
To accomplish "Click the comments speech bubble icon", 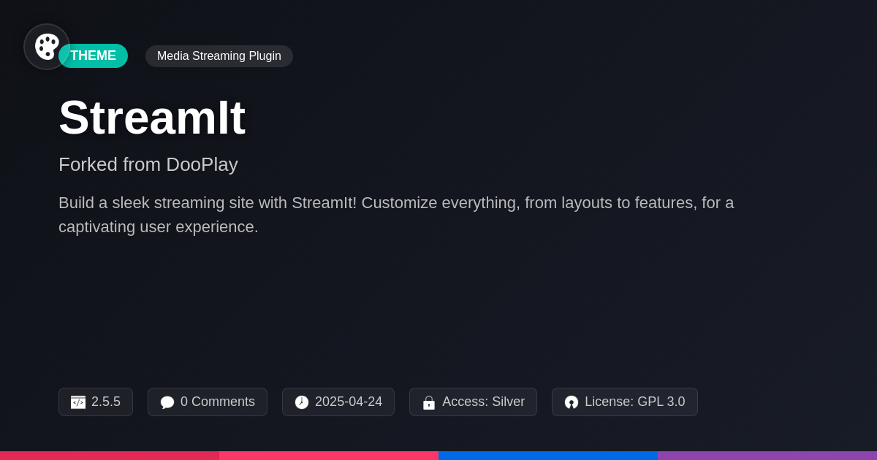I will click(167, 402).
